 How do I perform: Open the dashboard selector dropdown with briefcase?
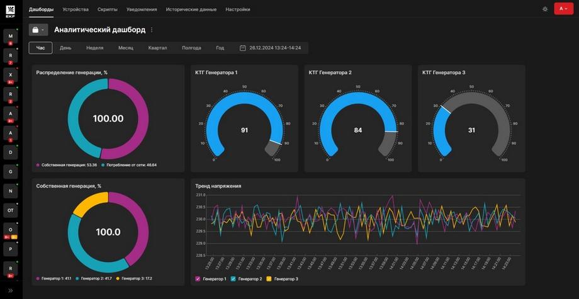click(x=38, y=30)
